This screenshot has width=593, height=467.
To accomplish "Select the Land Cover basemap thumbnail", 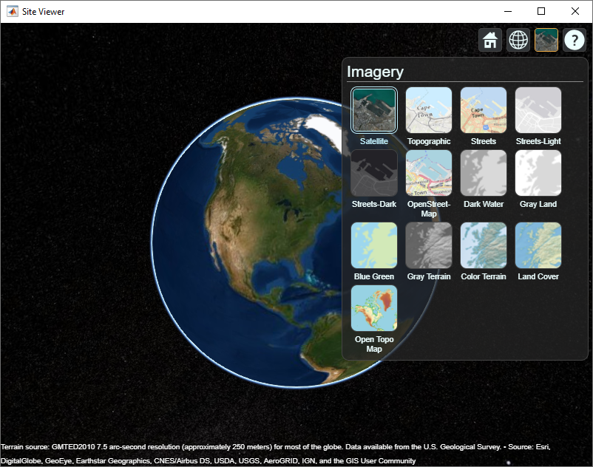I will click(538, 245).
